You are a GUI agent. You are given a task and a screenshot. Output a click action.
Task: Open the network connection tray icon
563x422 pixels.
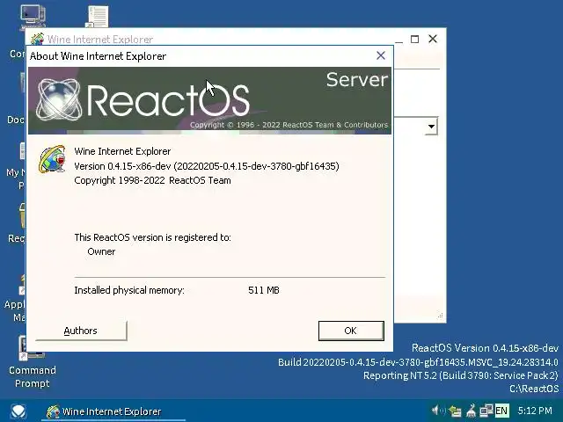(486, 411)
